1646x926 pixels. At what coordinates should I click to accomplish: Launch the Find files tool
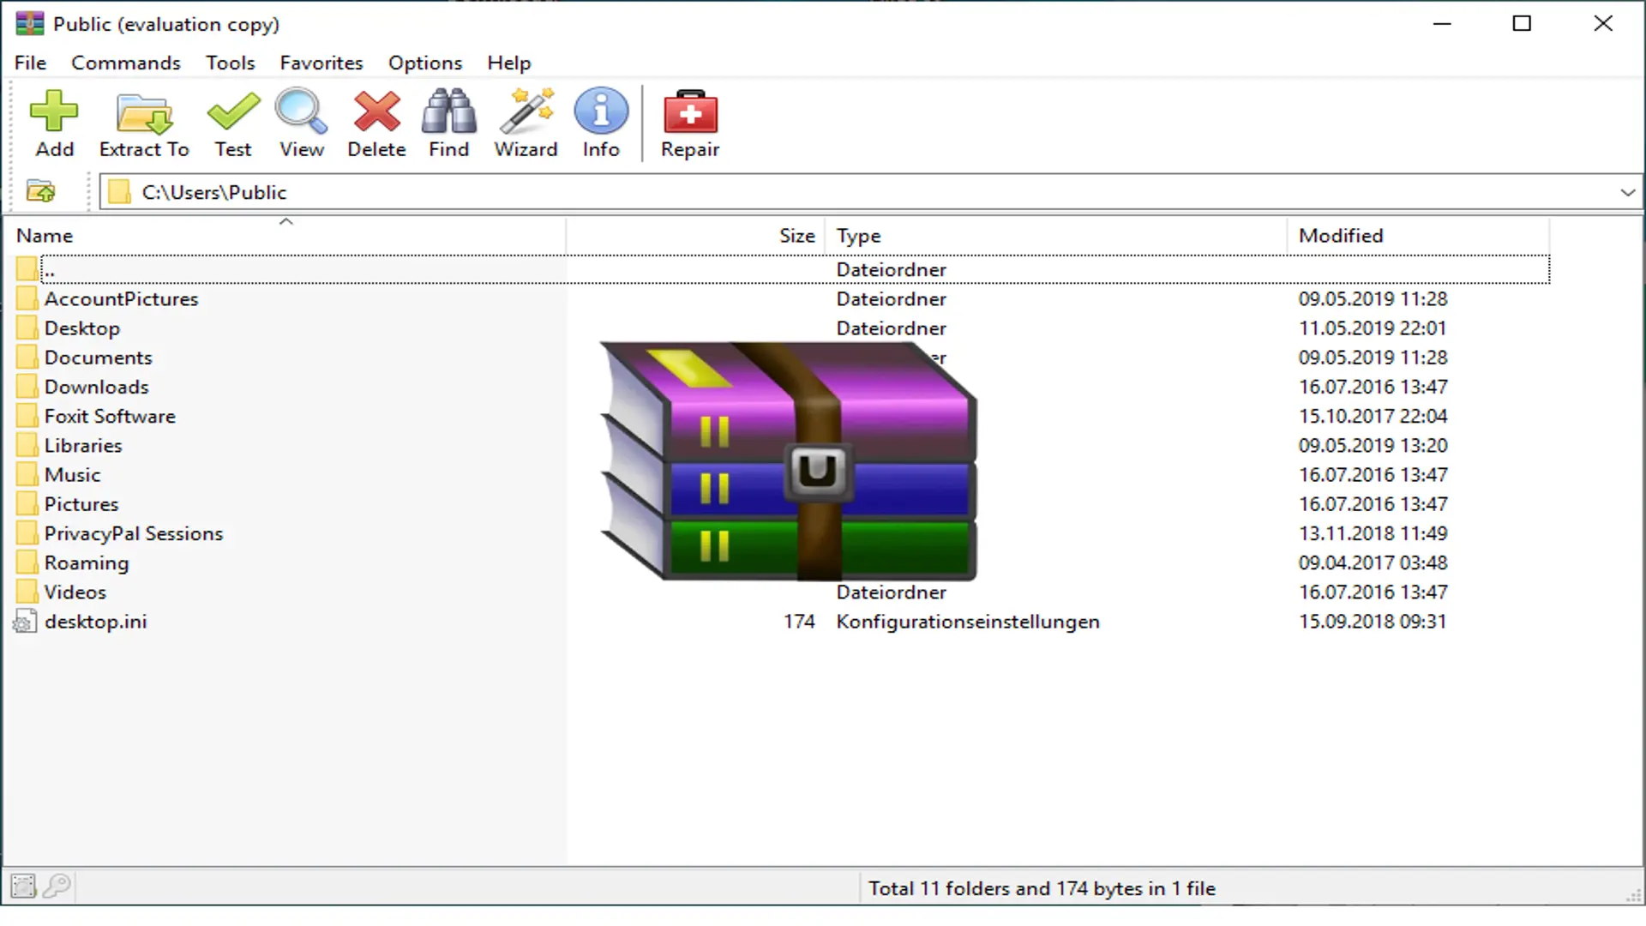coord(448,123)
